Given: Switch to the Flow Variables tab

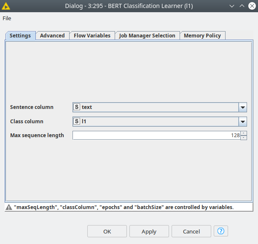Looking at the screenshot, I should coord(92,36).
